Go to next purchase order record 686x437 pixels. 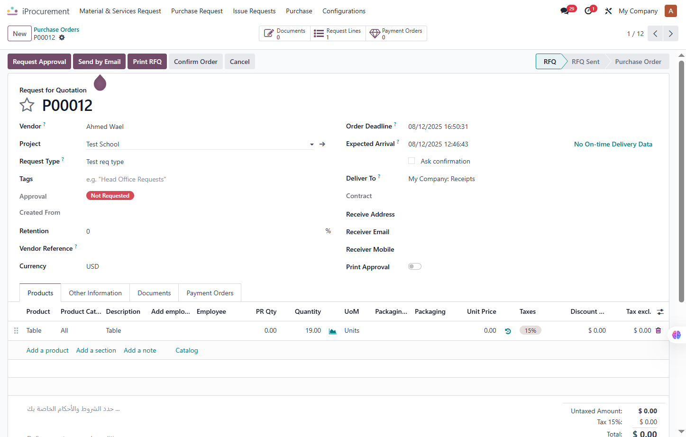[x=671, y=34]
